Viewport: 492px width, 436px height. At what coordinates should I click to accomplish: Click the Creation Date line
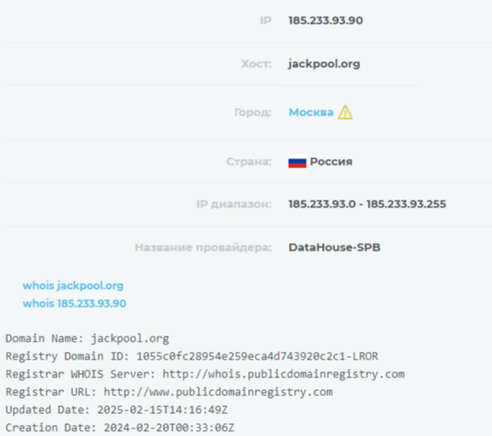[120, 428]
